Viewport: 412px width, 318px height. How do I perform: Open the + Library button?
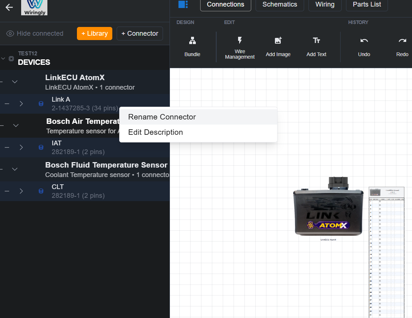tap(94, 34)
